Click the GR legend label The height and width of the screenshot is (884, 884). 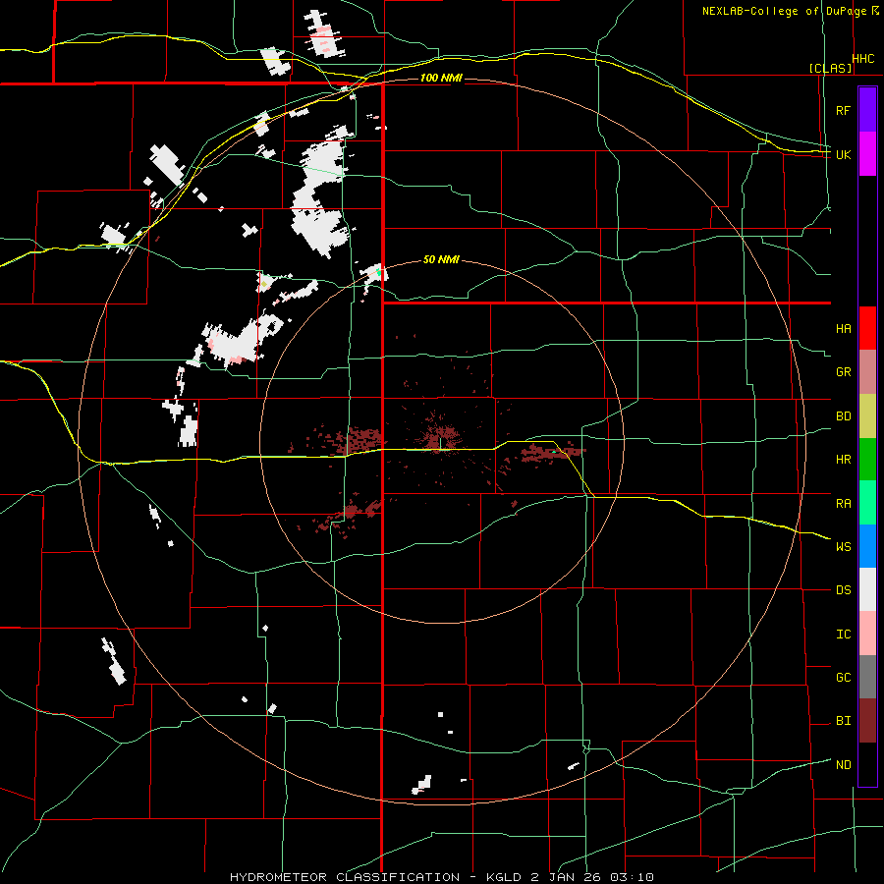pyautogui.click(x=843, y=372)
